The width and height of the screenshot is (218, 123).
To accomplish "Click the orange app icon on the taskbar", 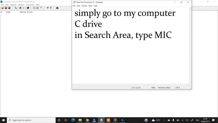I will point(108,120).
